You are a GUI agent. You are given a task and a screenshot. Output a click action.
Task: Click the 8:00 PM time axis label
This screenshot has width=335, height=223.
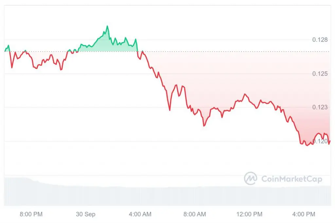(31, 214)
